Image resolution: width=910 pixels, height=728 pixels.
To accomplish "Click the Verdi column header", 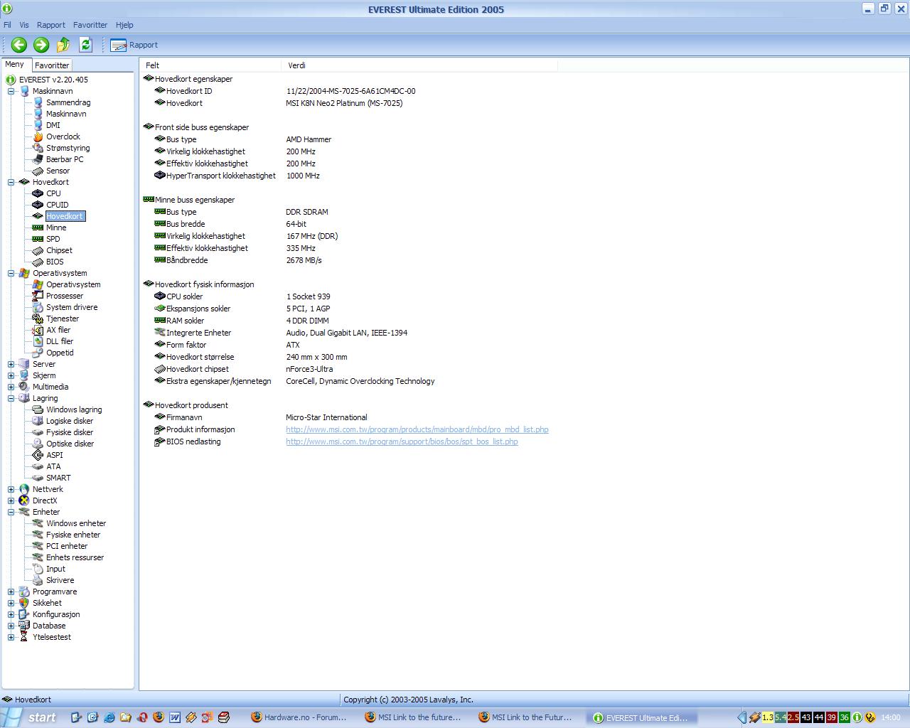I will coord(419,65).
